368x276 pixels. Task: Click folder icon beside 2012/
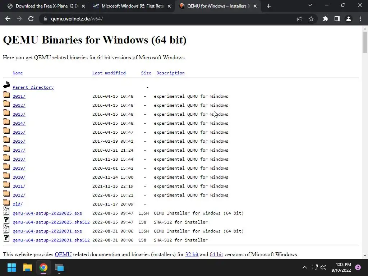(6, 103)
